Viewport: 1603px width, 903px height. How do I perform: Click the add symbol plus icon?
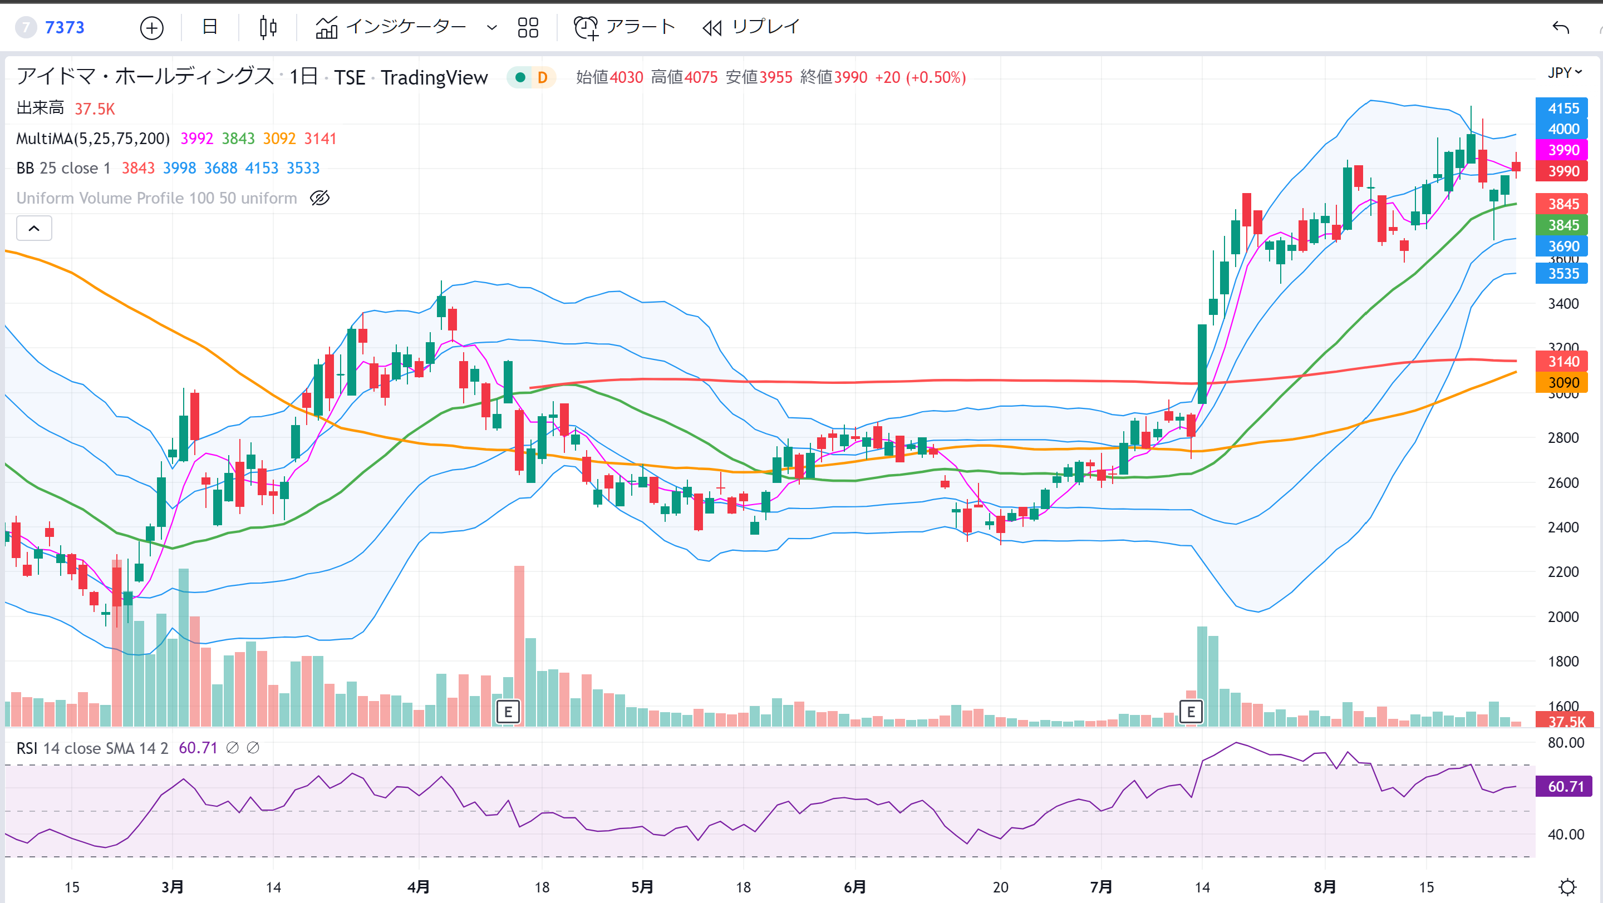[151, 28]
